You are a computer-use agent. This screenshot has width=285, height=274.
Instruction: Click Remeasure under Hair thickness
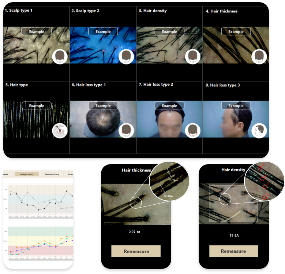pos(136,251)
